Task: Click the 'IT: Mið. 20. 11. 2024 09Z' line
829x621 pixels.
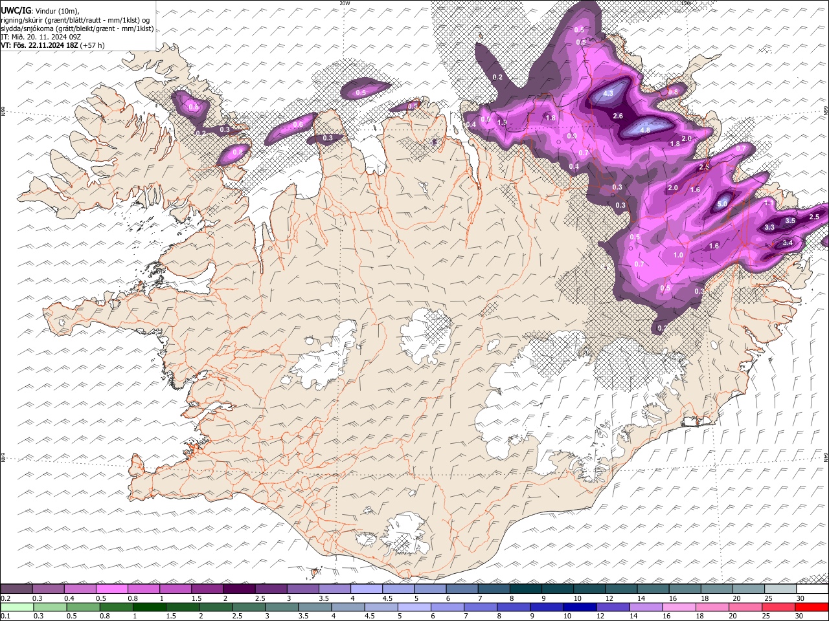Action: pos(41,37)
